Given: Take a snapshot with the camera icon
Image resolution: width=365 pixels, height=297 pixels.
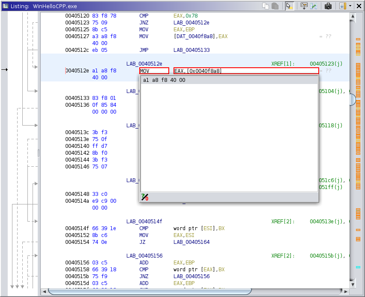Looking at the screenshot, I should (x=328, y=6).
